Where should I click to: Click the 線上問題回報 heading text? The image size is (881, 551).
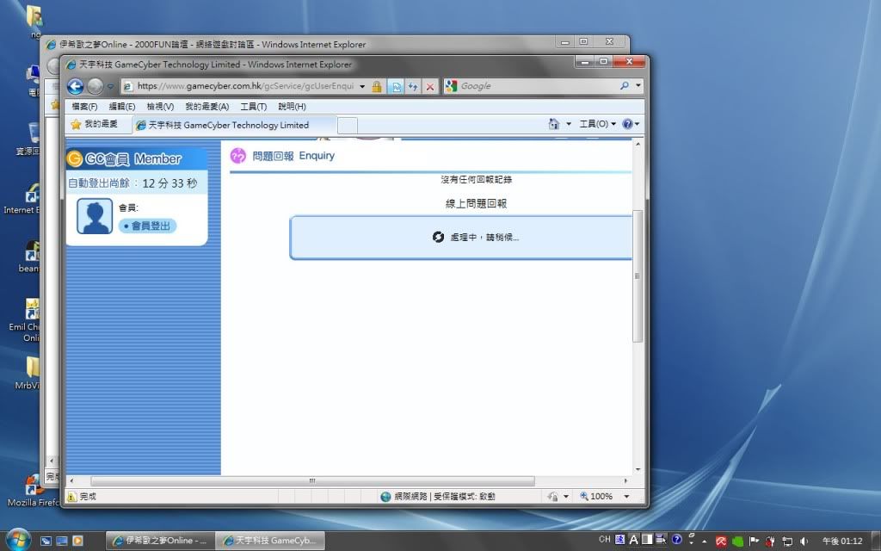(x=476, y=203)
